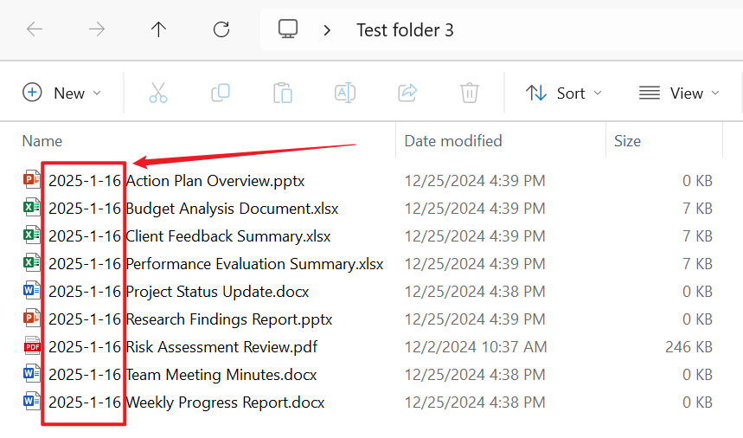This screenshot has width=743, height=438.
Task: Select Risk Assessment Review.pdf file
Action: [x=221, y=347]
